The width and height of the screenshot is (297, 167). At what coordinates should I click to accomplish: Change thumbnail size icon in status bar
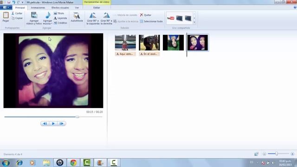coord(256,154)
